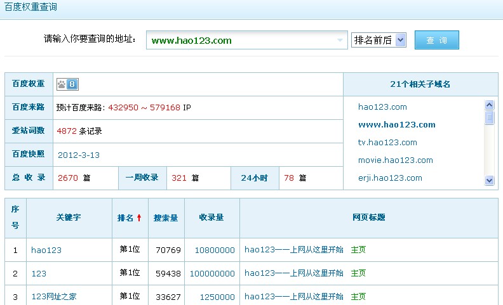This screenshot has width=503, height=305.
Task: Click the 21个相关子域名 header
Action: click(x=420, y=84)
